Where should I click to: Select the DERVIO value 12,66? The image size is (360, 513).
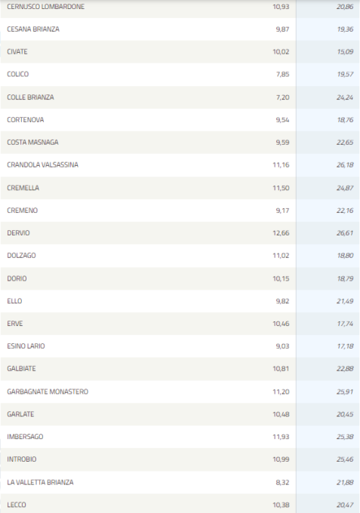[x=281, y=233]
